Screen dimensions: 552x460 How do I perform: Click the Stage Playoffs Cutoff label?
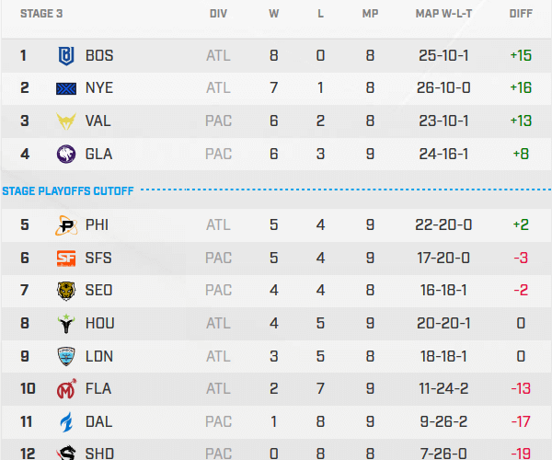68,191
